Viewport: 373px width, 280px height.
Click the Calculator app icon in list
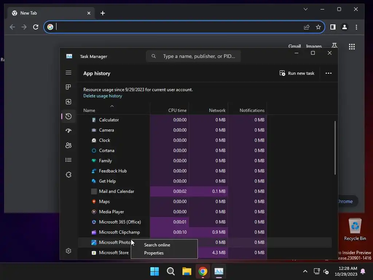(x=94, y=120)
